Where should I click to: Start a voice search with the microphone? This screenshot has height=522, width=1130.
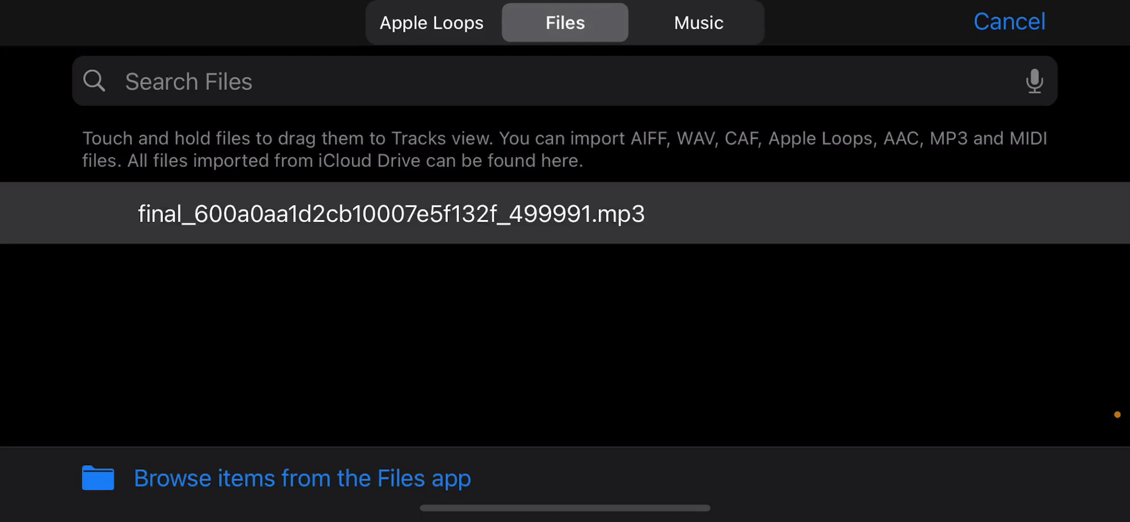pos(1035,81)
